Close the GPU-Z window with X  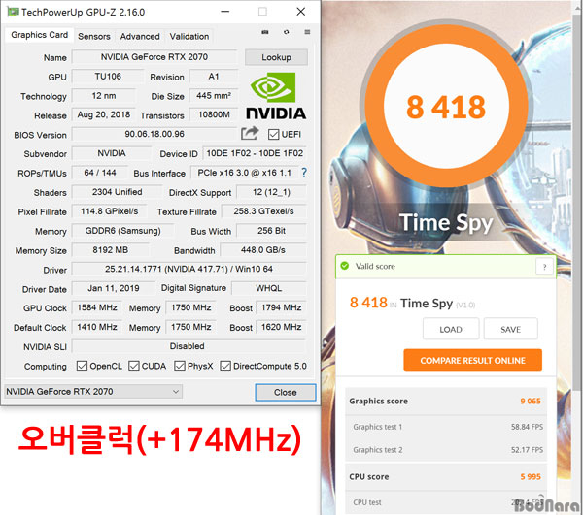[x=301, y=12]
